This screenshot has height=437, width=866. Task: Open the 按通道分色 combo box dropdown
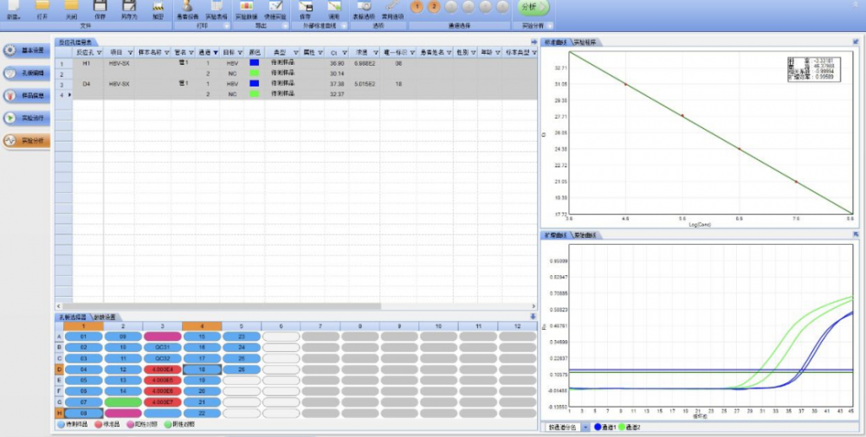click(585, 427)
